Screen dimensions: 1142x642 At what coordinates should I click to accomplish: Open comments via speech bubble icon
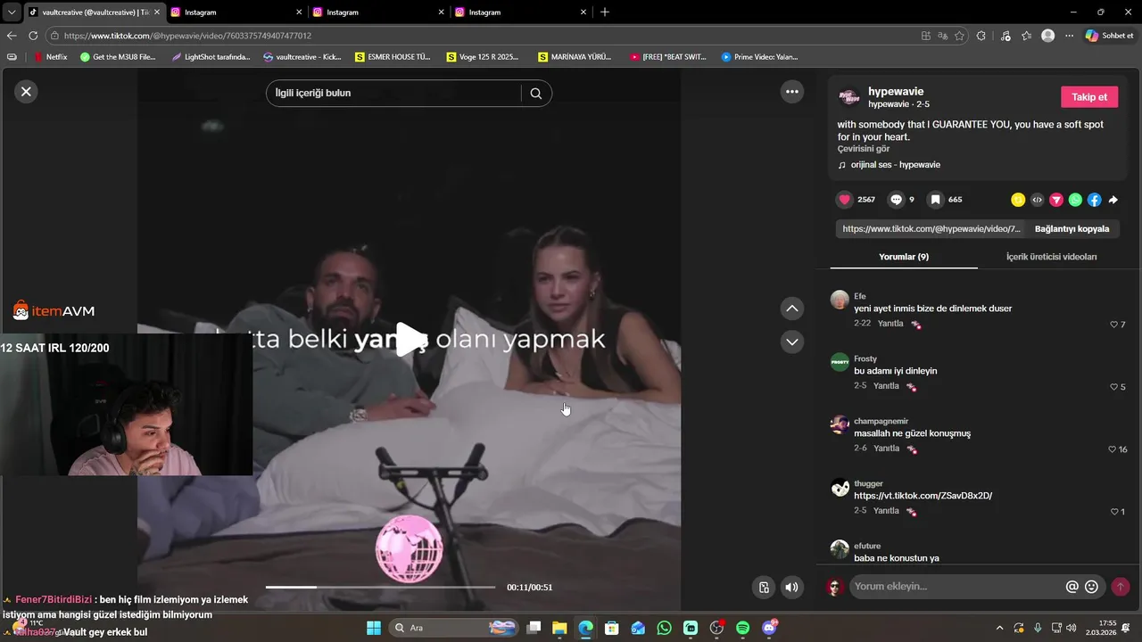[896, 200]
